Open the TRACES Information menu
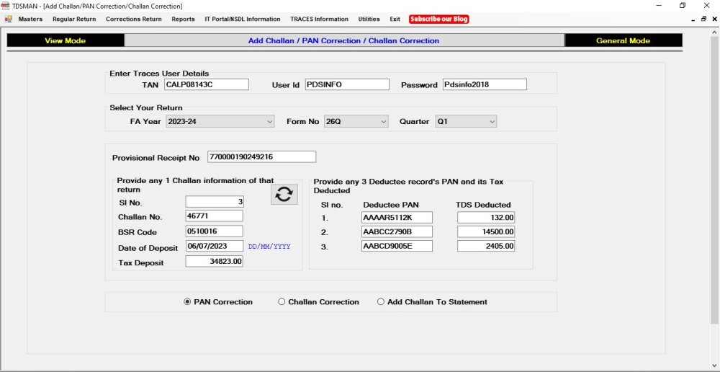 coord(319,19)
